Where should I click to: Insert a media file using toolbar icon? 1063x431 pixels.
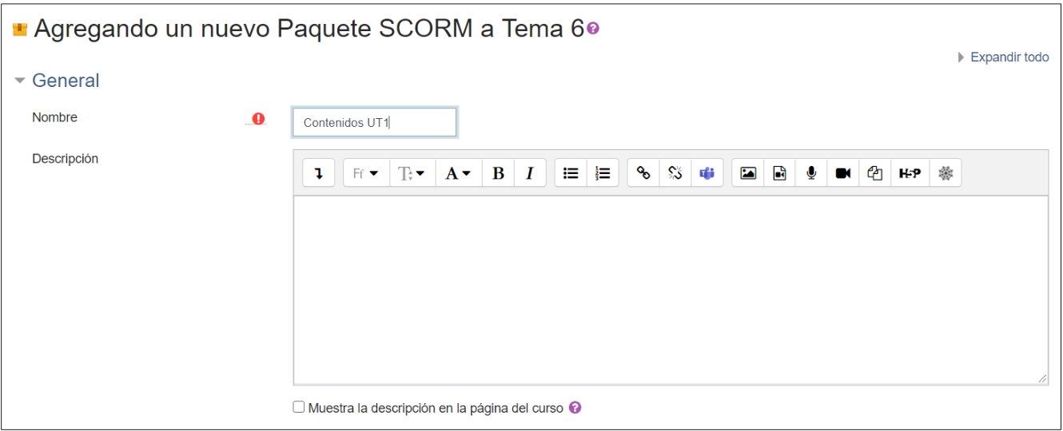pyautogui.click(x=780, y=173)
